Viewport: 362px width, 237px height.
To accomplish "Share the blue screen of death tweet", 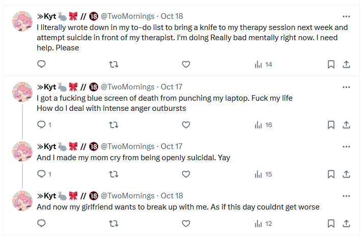I will [x=346, y=125].
